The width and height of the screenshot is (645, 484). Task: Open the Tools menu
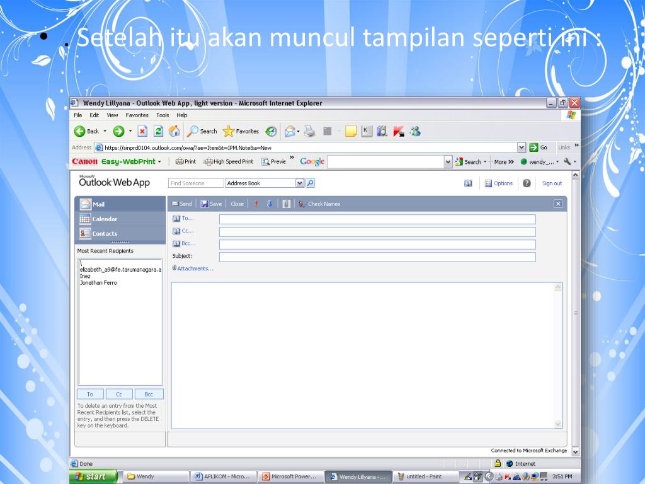[x=163, y=115]
